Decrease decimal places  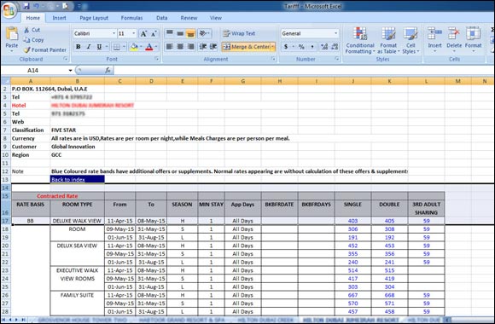[x=335, y=47]
